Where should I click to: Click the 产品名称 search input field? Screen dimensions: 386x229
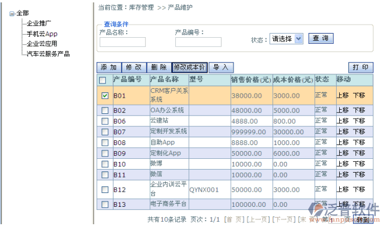(122, 42)
